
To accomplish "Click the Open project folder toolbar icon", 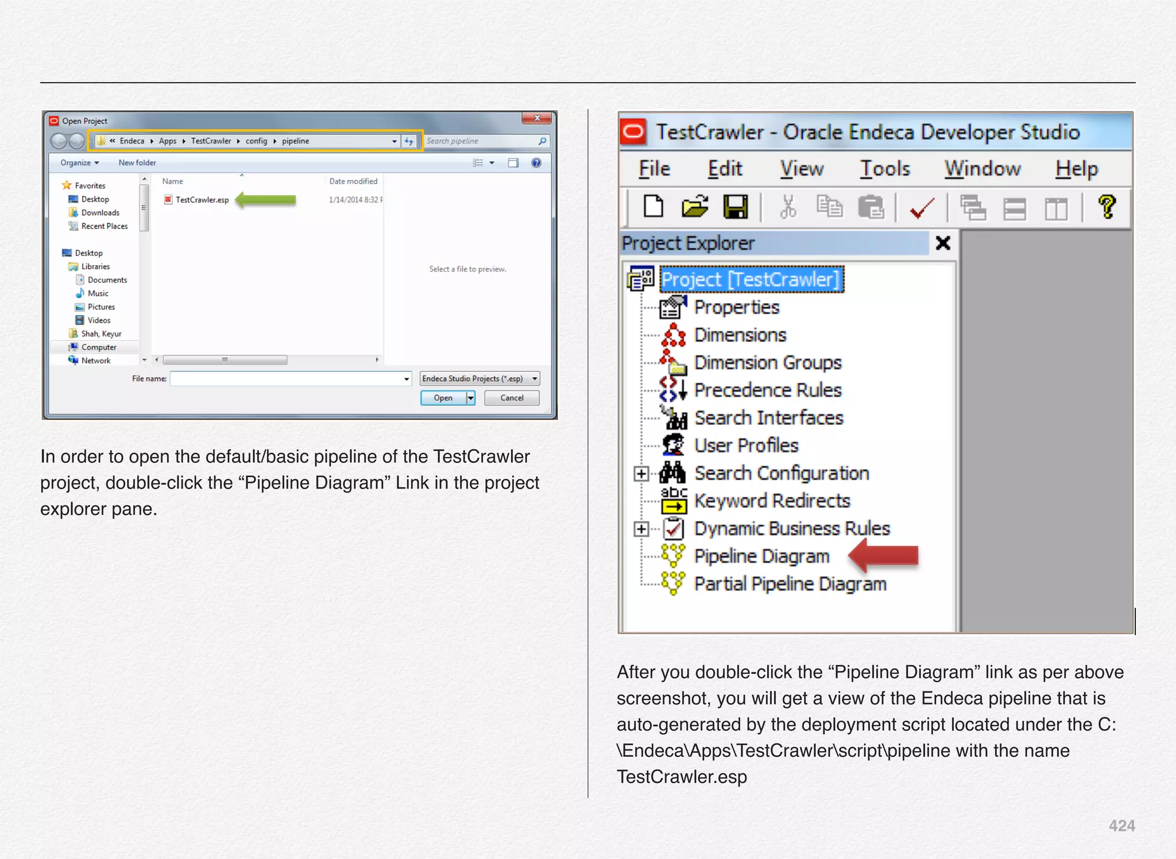I will 695,207.
